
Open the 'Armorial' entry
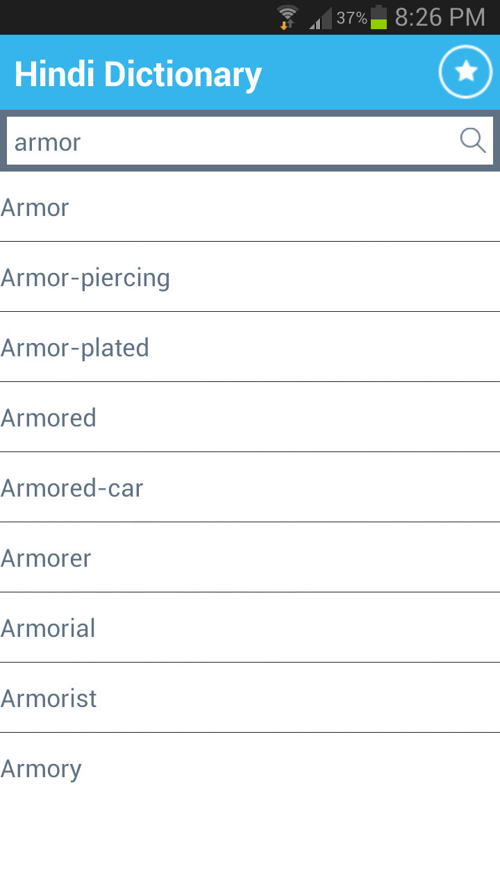click(250, 628)
